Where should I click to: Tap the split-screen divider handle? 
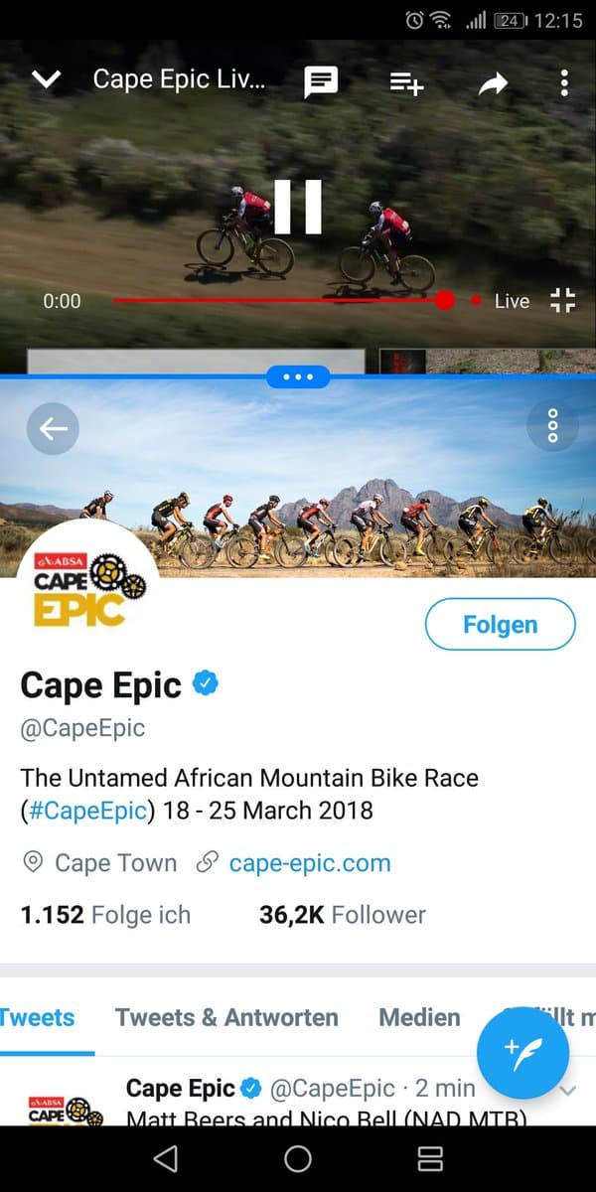298,377
